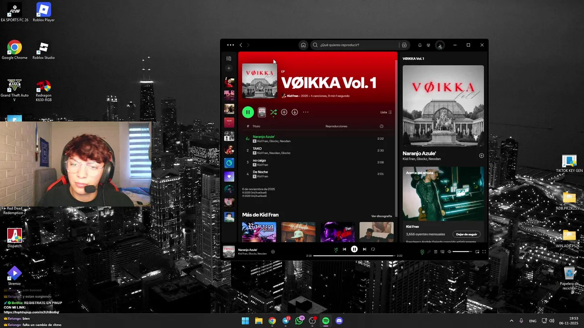The image size is (584, 328).
Task: Pause album with large green button
Action: [248, 112]
